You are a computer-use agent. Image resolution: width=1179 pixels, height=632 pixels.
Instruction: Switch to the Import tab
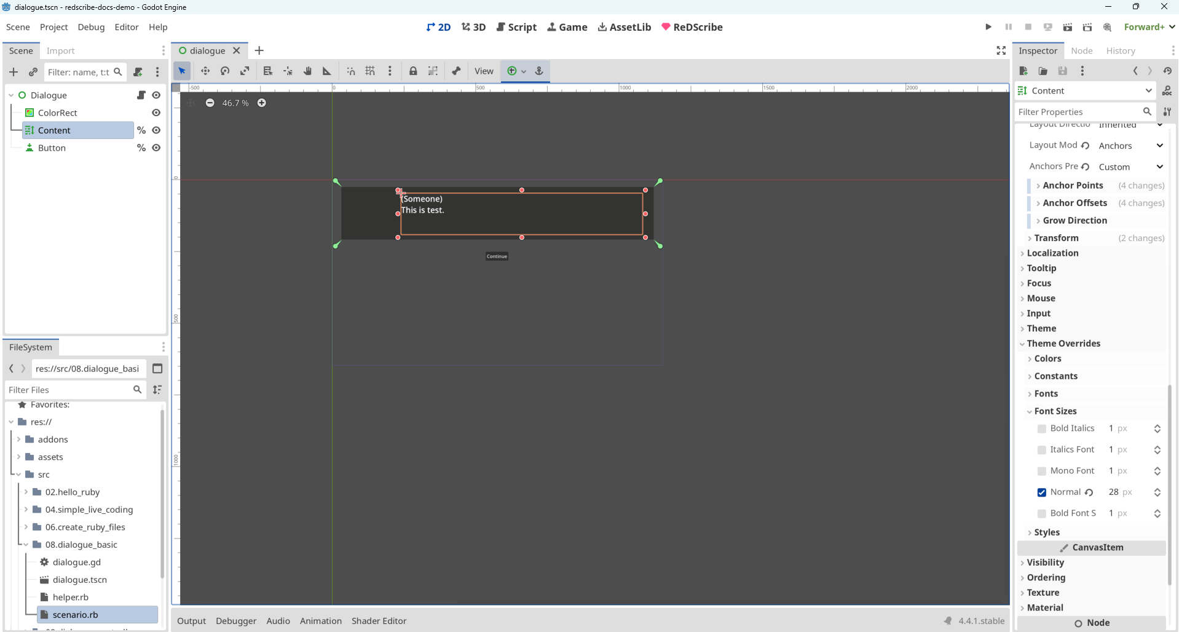(x=60, y=51)
